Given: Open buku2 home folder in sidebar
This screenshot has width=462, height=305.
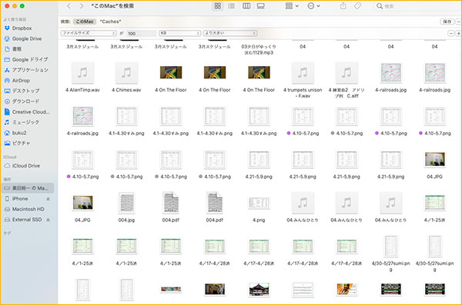Looking at the screenshot, I should 19,133.
